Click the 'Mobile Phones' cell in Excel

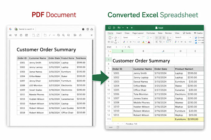[143, 103]
